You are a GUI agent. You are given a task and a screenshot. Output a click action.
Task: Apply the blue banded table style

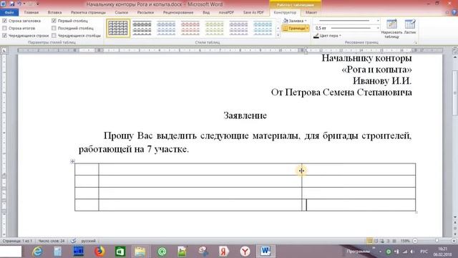pos(166,29)
